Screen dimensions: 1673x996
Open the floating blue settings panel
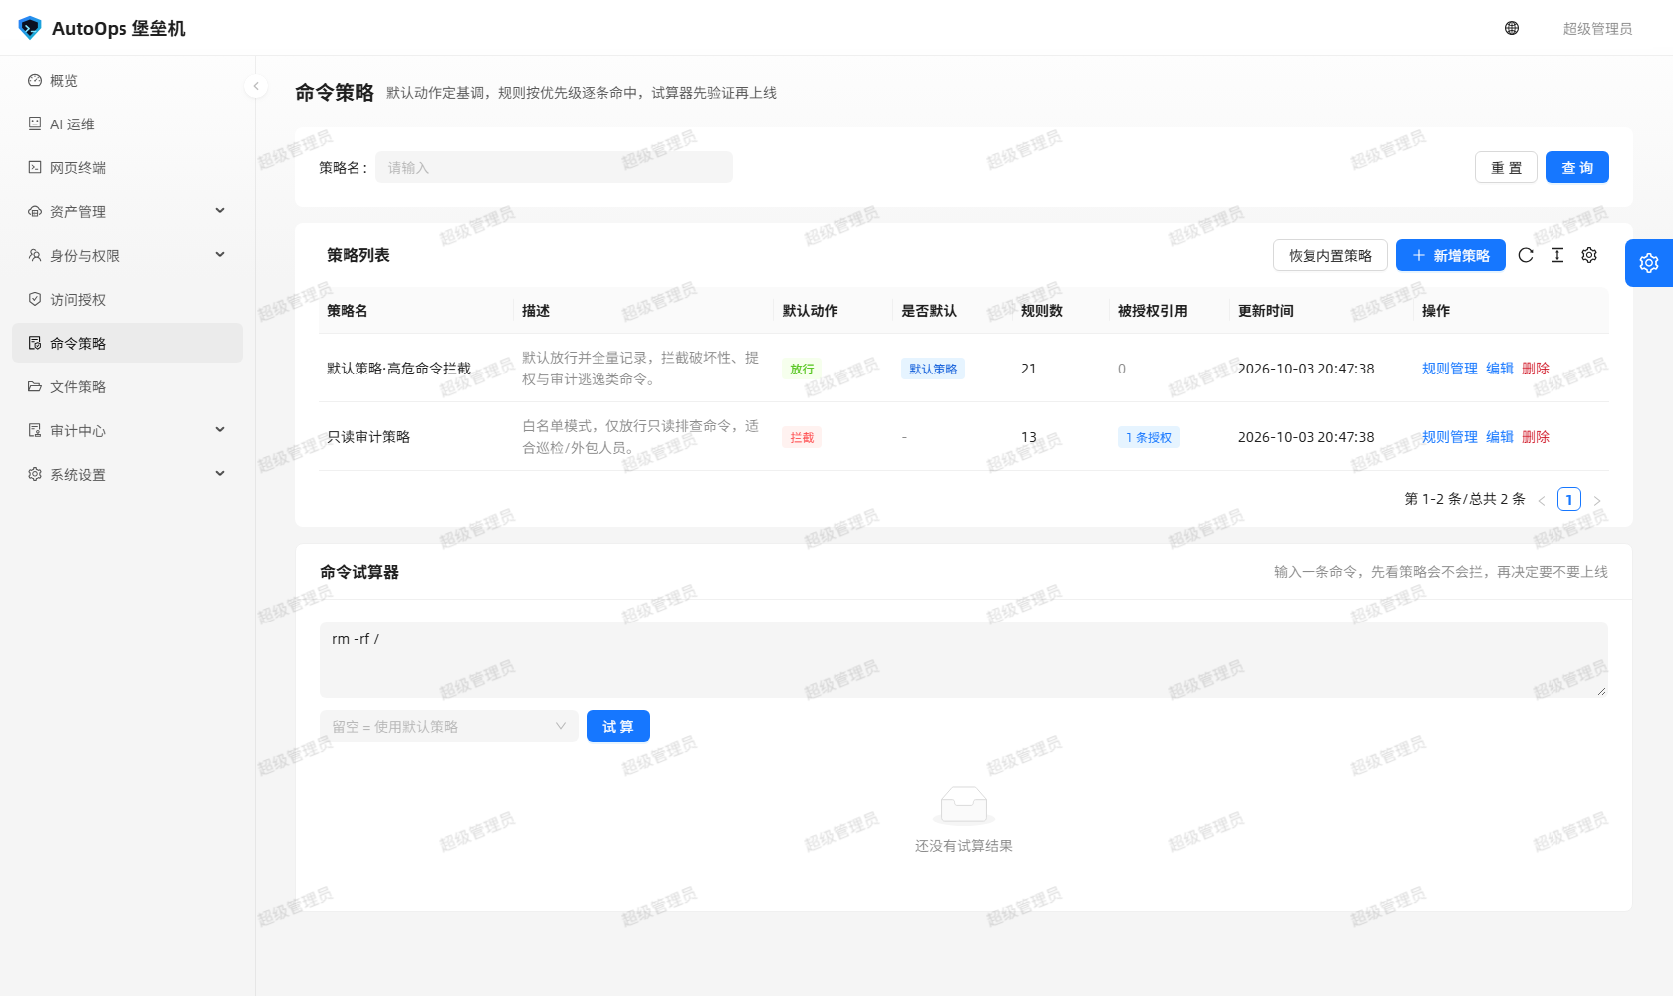pyautogui.click(x=1649, y=263)
